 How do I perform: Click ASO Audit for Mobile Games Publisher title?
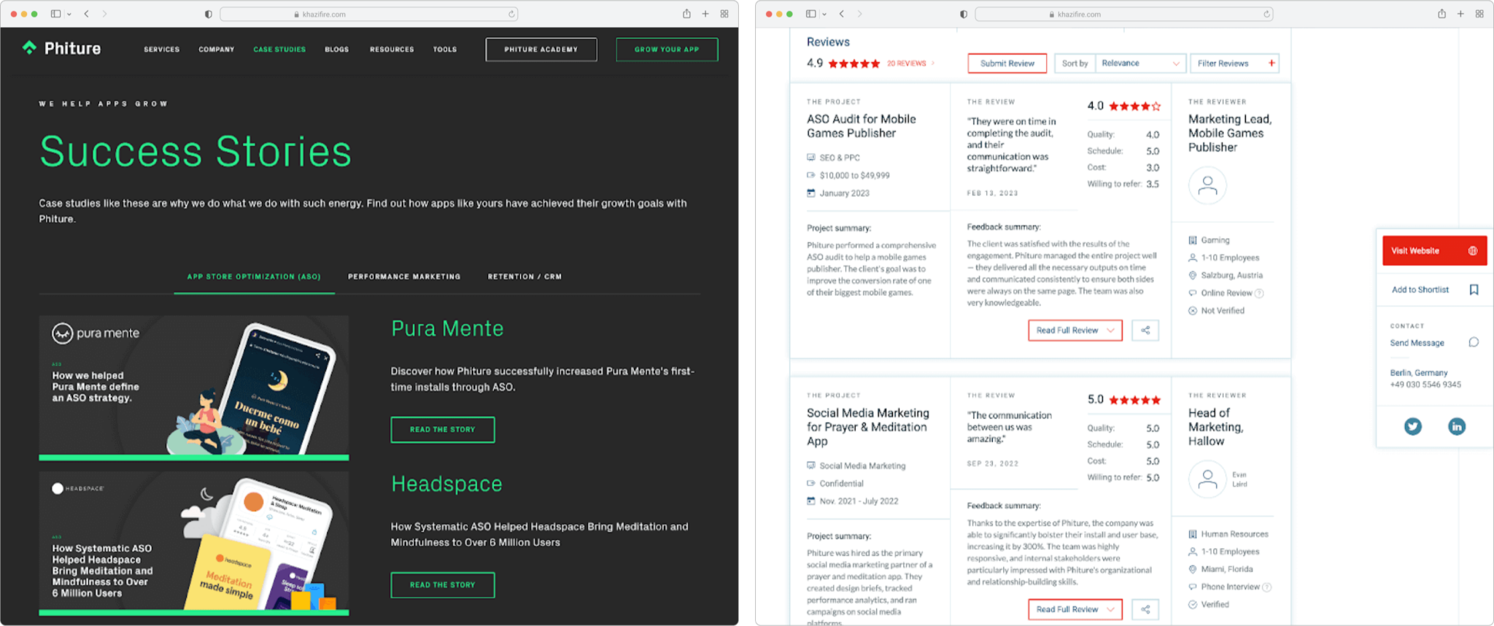pos(861,126)
